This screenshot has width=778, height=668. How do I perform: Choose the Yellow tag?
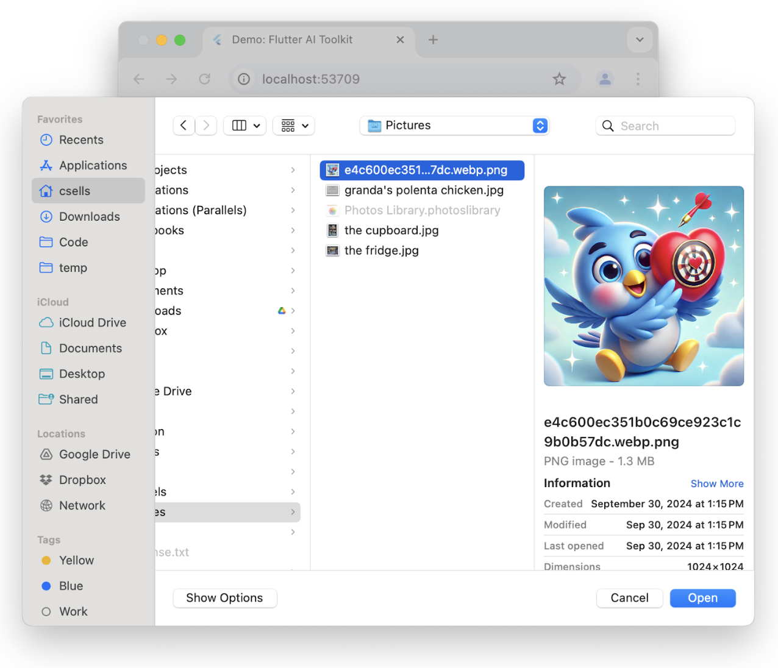[x=76, y=561]
